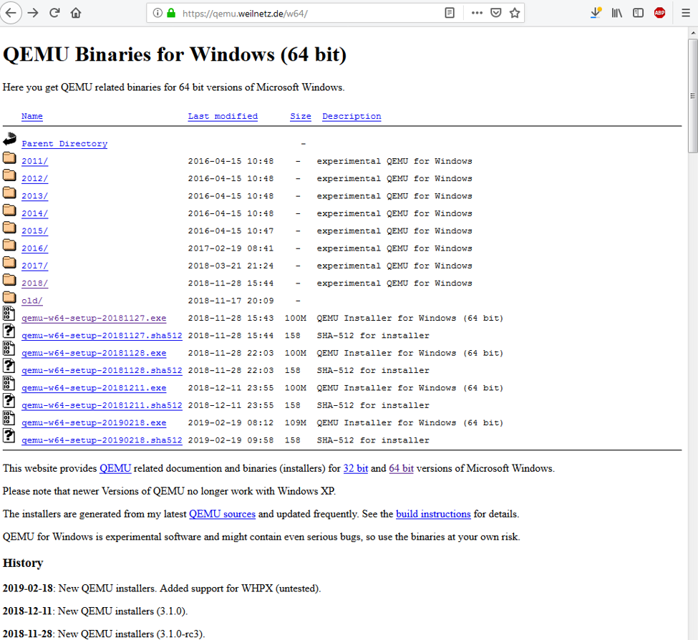Download qemu-w64-setup-20181211.exe
The image size is (698, 640).
[94, 387]
